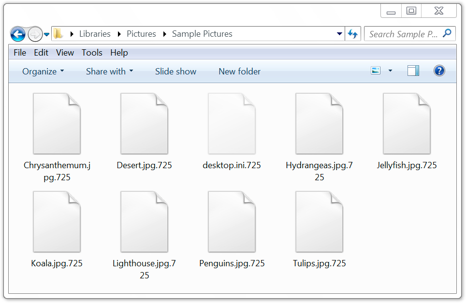
Task: Open the view options dropdown arrow
Action: [390, 71]
